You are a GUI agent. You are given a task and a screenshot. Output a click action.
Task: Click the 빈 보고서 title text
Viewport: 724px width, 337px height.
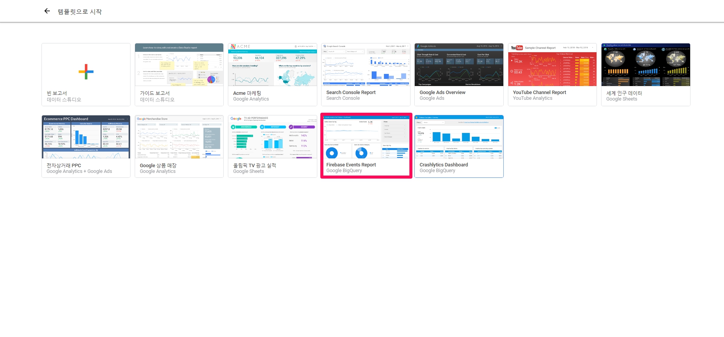pos(57,93)
